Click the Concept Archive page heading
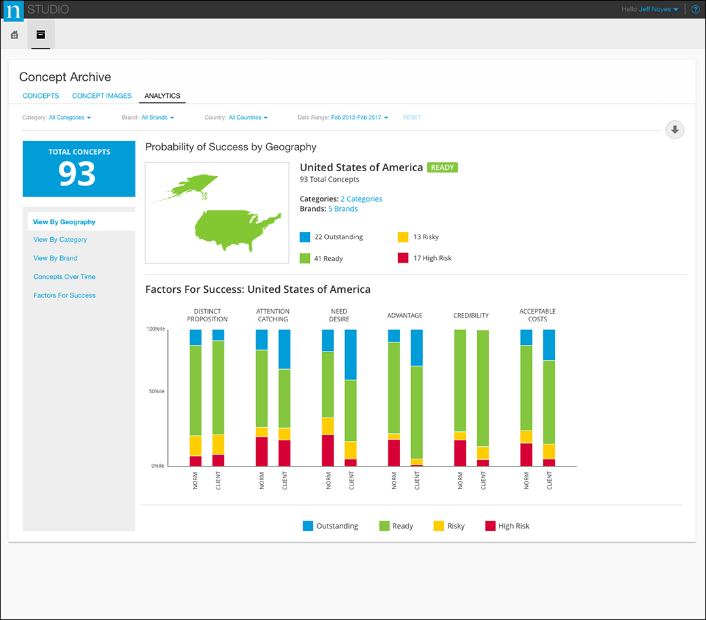This screenshot has height=620, width=706. pos(65,77)
